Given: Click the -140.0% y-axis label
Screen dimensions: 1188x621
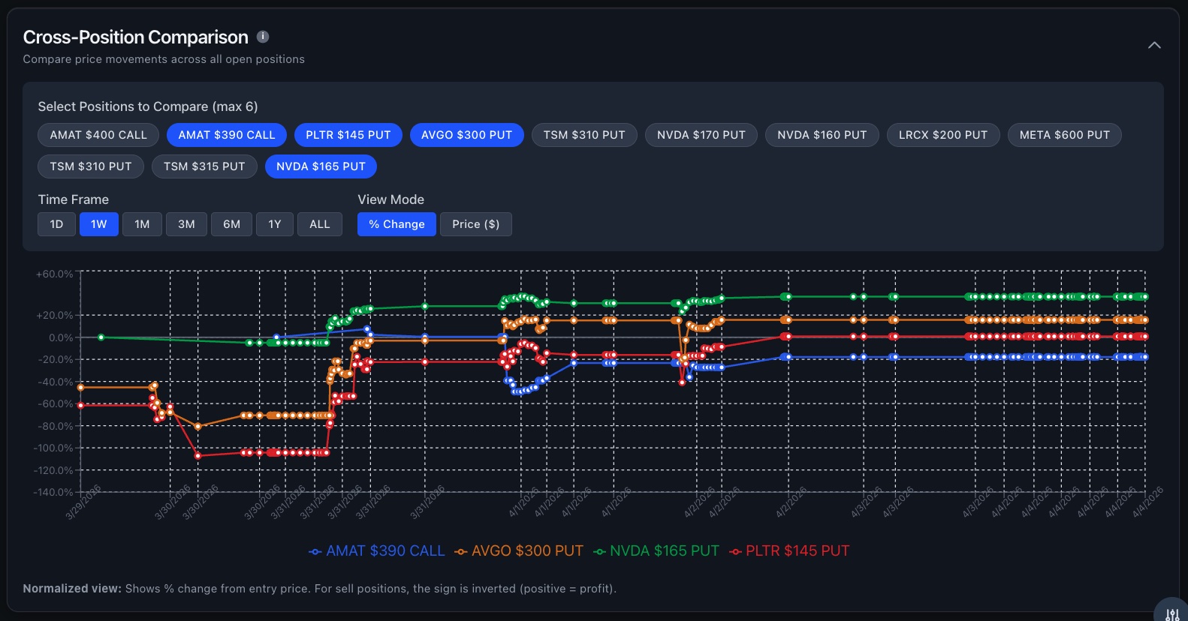Looking at the screenshot, I should 53,493.
